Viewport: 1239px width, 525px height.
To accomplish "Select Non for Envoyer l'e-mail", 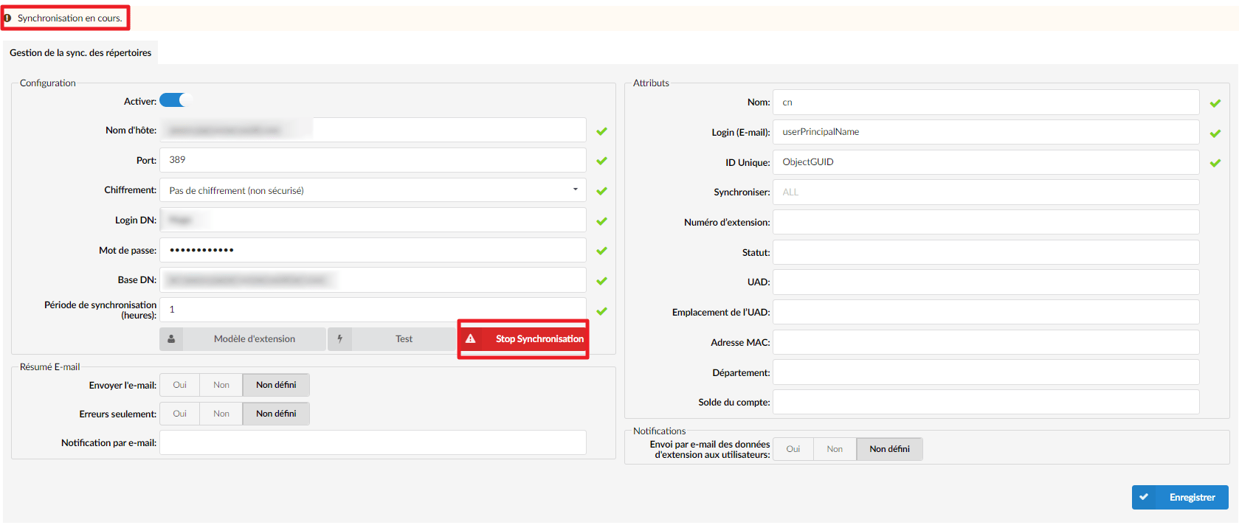I will tap(221, 385).
